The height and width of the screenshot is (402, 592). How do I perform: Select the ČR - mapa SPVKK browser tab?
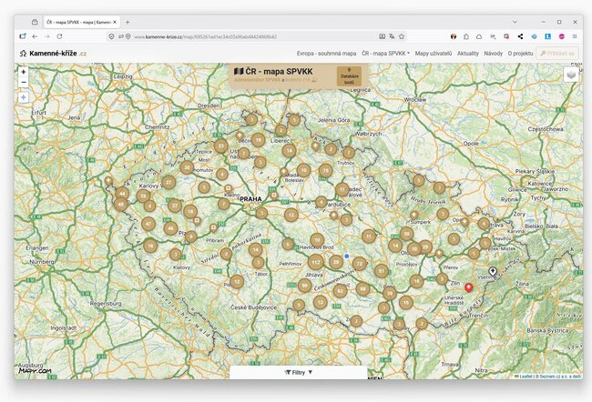click(x=82, y=22)
